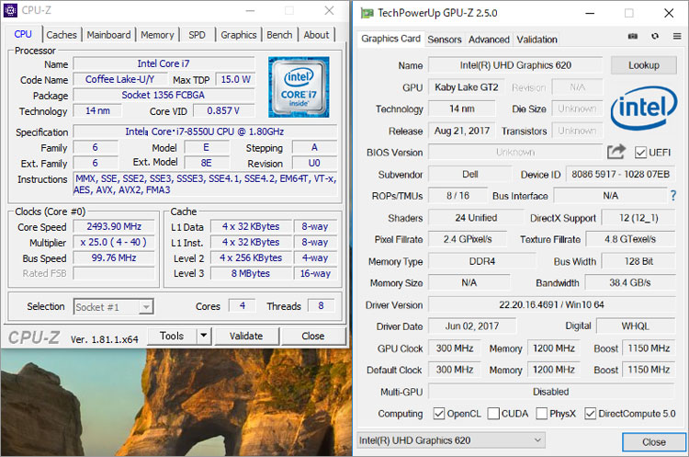Click the GPU Name field
689x457 pixels.
point(515,65)
